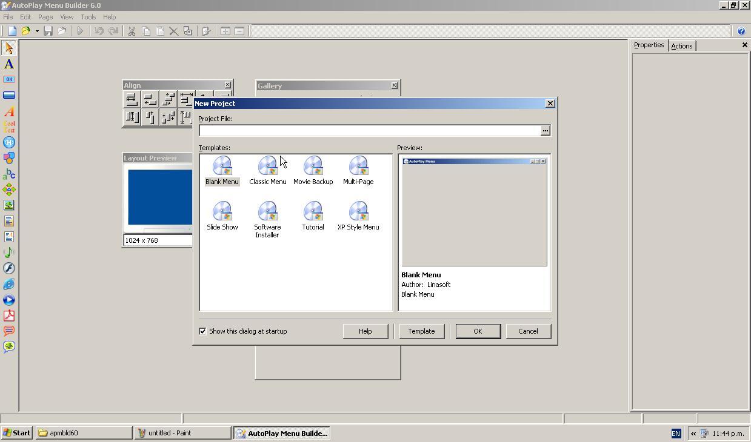Select the Web browser object tool
Screen dimensions: 751x442
tap(8, 284)
